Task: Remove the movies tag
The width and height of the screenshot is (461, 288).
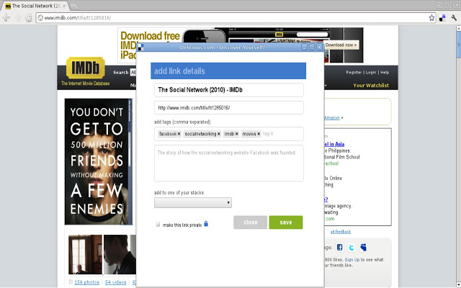Action: click(x=259, y=134)
